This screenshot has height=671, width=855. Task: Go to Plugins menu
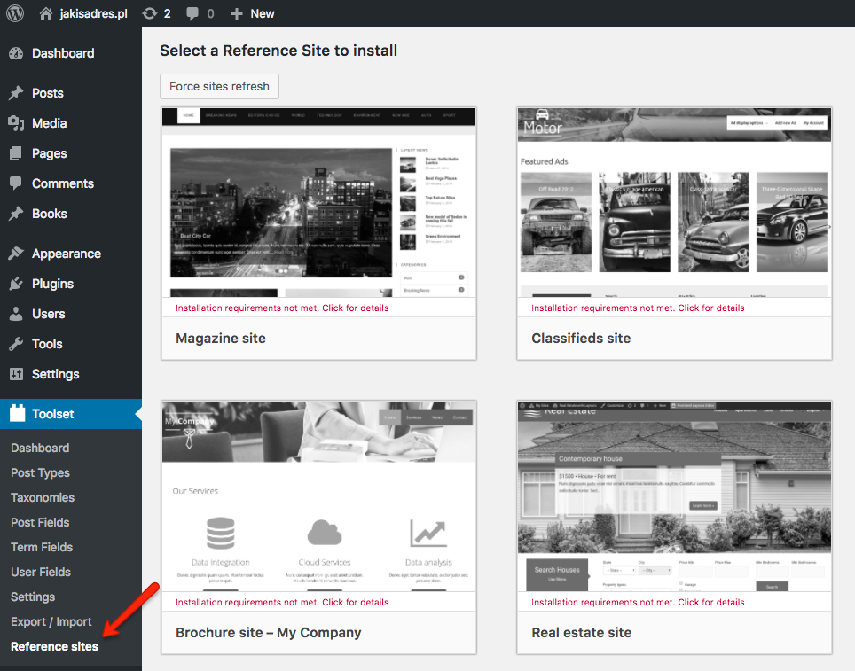(52, 284)
